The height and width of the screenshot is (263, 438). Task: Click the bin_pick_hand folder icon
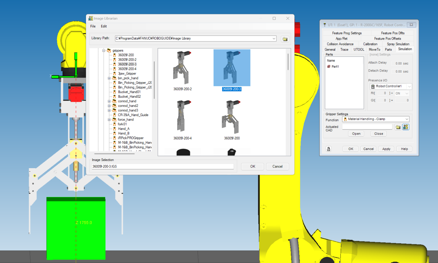pos(114,78)
